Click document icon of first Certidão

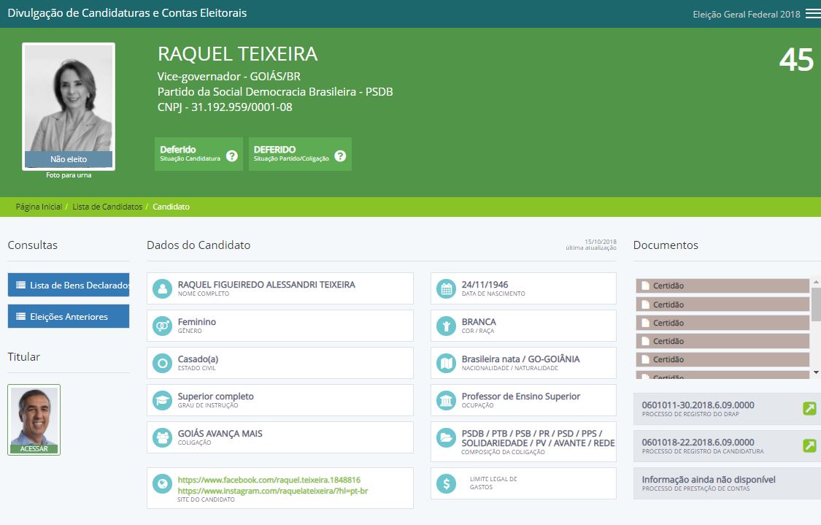[646, 286]
